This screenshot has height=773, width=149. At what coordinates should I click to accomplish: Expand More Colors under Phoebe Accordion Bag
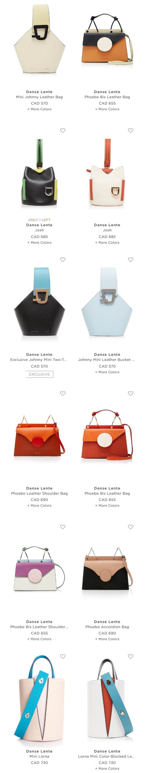click(107, 639)
